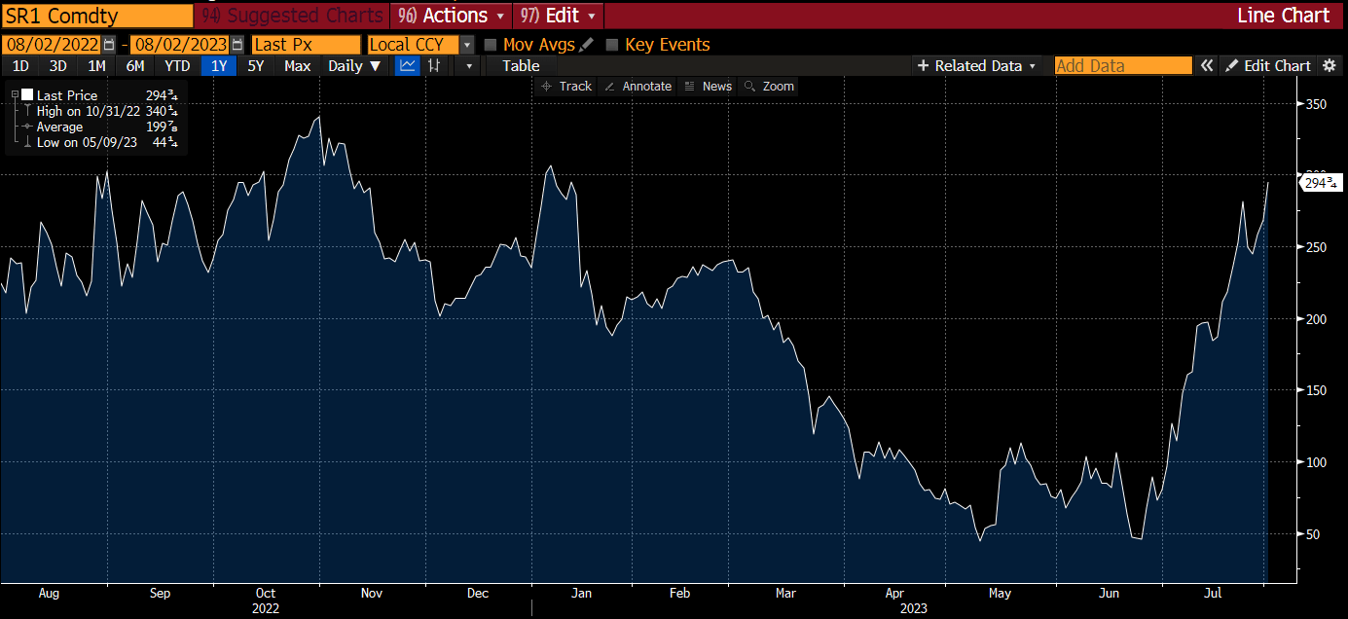The image size is (1348, 619).
Task: Enable the Mov Avgs checkbox
Action: click(x=490, y=44)
